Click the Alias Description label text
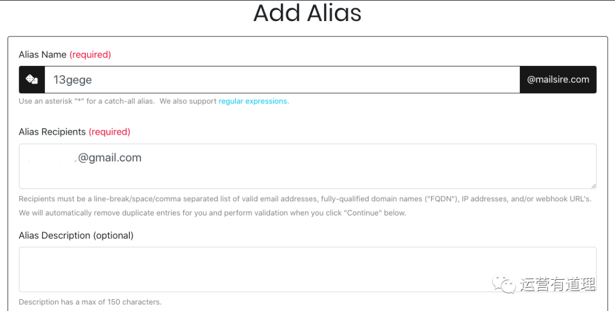Image resolution: width=615 pixels, height=311 pixels. pos(76,235)
